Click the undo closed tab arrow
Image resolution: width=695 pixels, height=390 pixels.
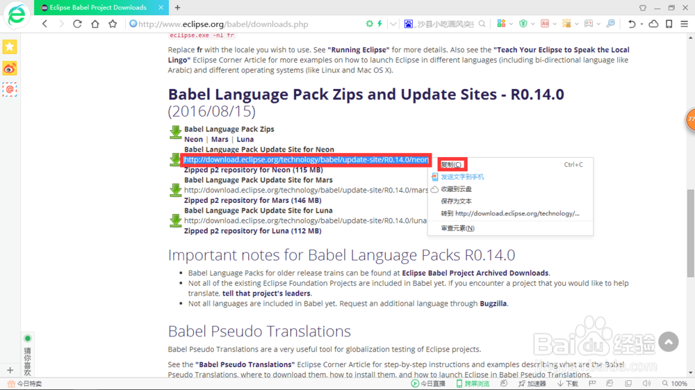632,24
